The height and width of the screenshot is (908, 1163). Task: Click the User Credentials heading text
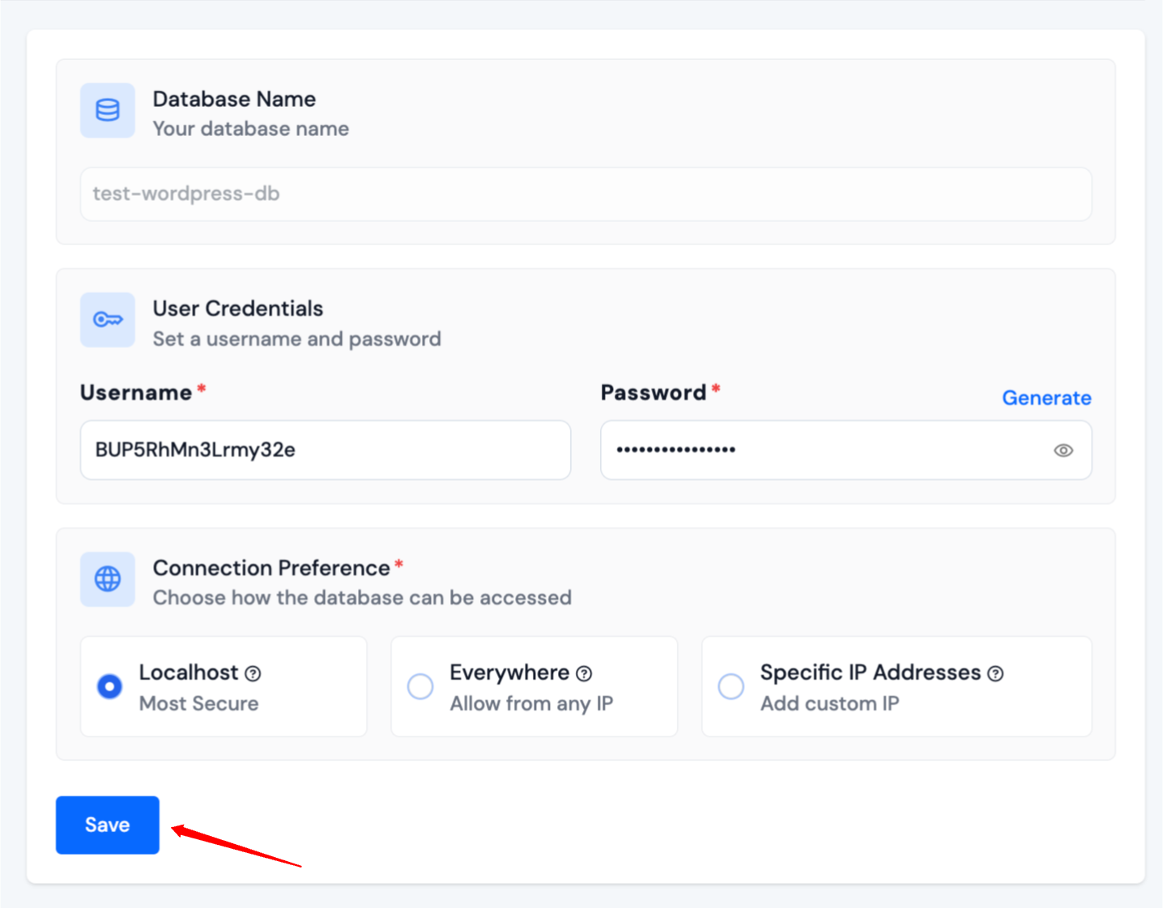tap(237, 308)
